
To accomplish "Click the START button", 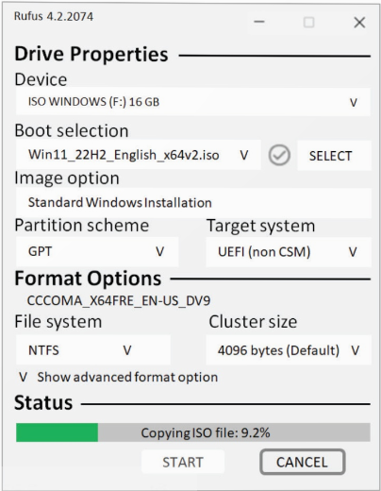I will [x=183, y=462].
